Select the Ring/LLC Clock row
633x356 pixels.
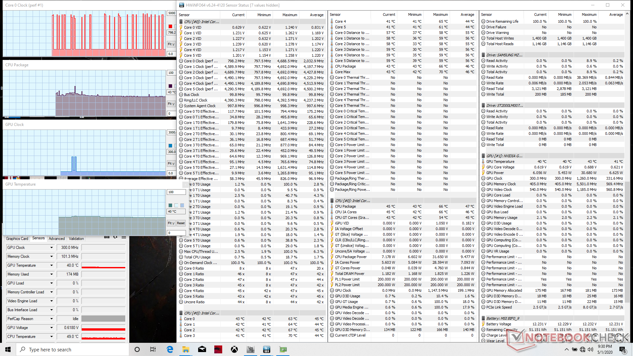tap(252, 100)
